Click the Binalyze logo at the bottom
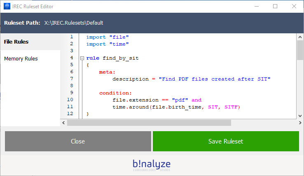 (152, 164)
